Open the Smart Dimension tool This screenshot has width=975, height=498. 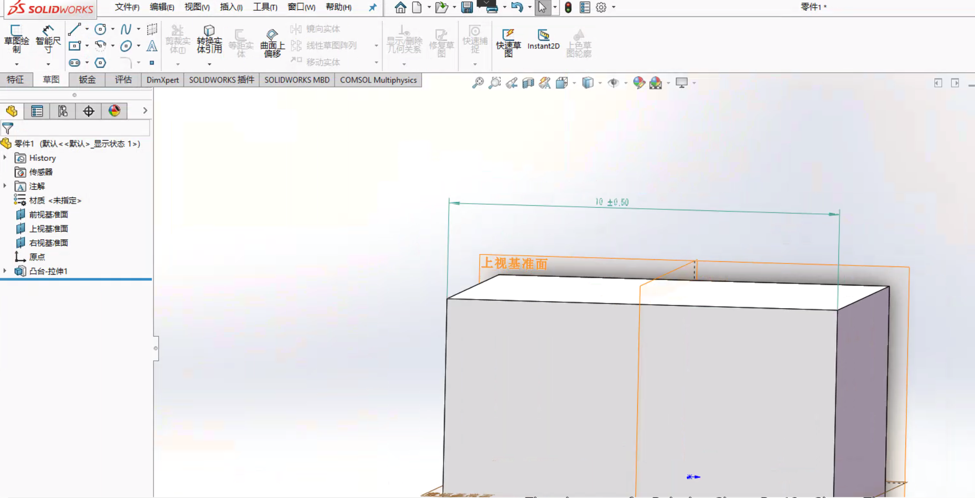(x=47, y=41)
